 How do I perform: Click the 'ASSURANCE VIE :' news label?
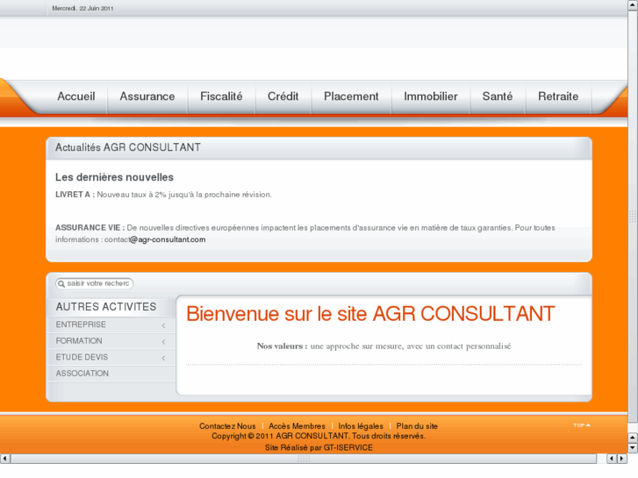tap(90, 228)
